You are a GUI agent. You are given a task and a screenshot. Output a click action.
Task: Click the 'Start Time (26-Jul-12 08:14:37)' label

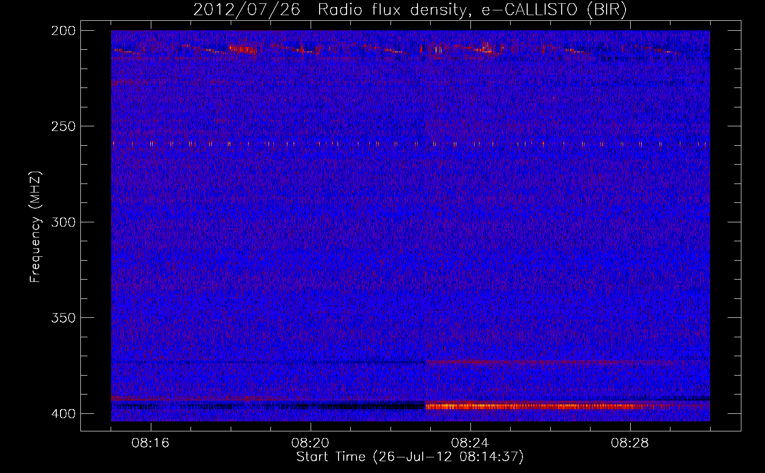(x=410, y=457)
